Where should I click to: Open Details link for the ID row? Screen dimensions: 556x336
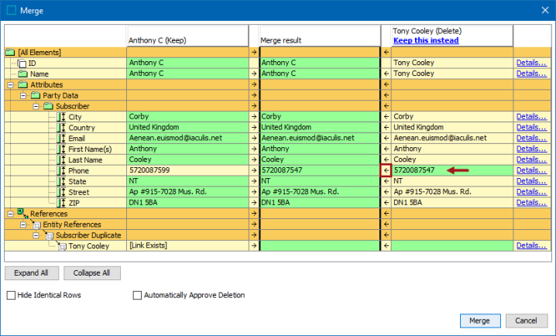pos(531,63)
